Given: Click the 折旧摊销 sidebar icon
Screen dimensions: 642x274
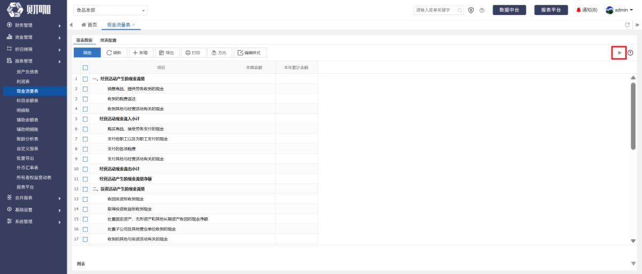Looking at the screenshot, I should point(9,49).
